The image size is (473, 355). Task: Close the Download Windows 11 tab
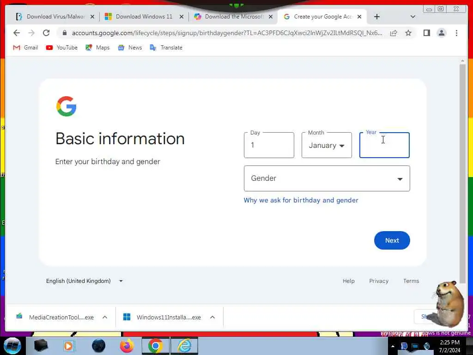(181, 17)
